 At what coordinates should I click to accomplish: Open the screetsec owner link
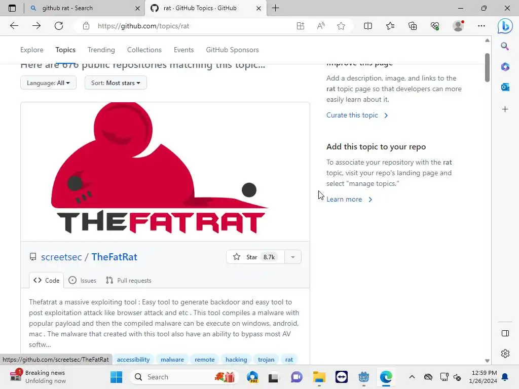pyautogui.click(x=61, y=257)
